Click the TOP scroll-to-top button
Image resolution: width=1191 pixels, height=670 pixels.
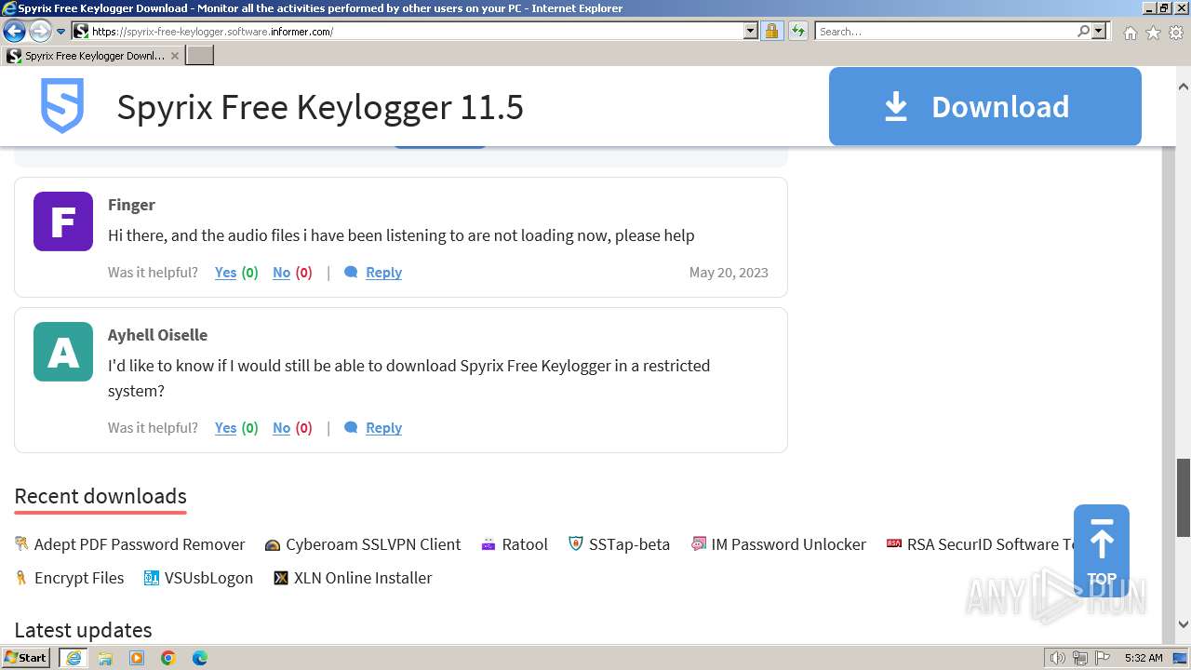1102,551
